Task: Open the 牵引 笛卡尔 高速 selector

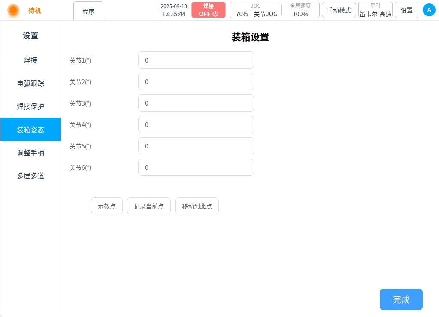Action: pyautogui.click(x=375, y=10)
